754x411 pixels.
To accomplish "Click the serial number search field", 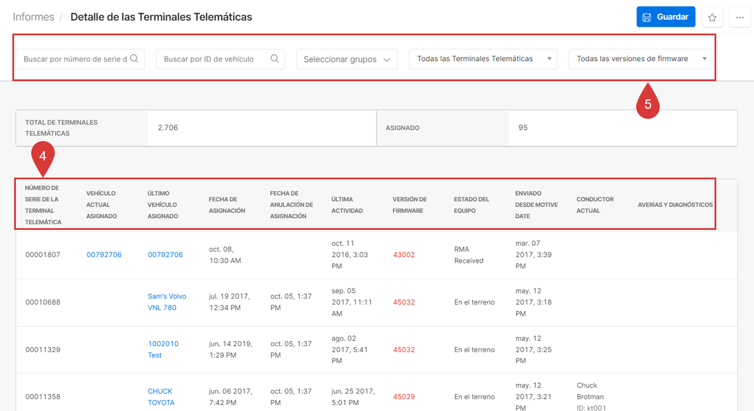I will pyautogui.click(x=80, y=59).
